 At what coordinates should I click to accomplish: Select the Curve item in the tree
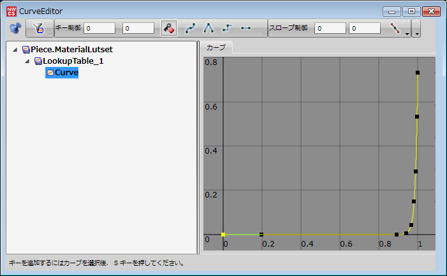tap(66, 73)
